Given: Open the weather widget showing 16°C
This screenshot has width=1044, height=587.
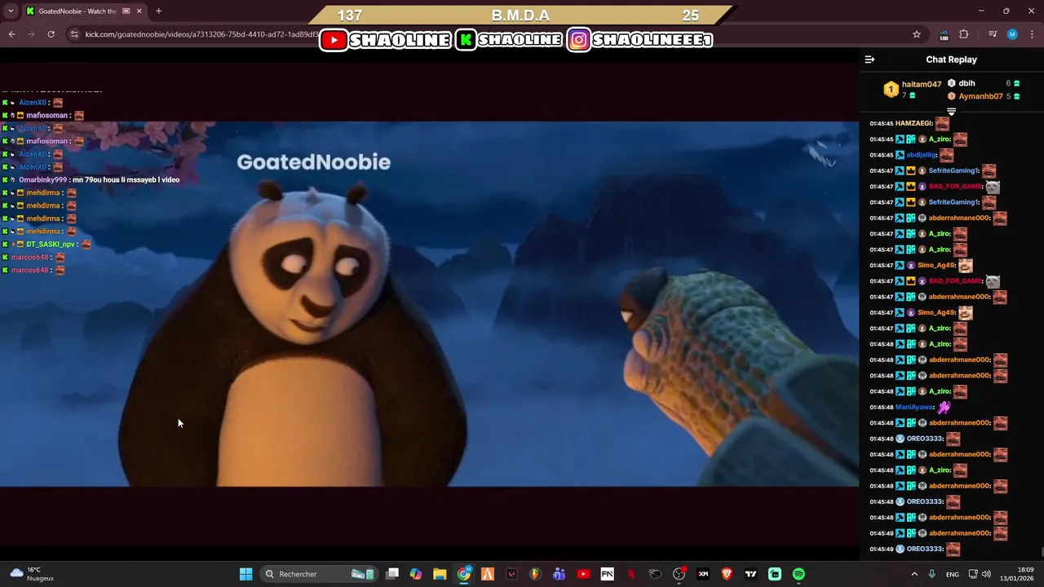Looking at the screenshot, I should (x=31, y=574).
